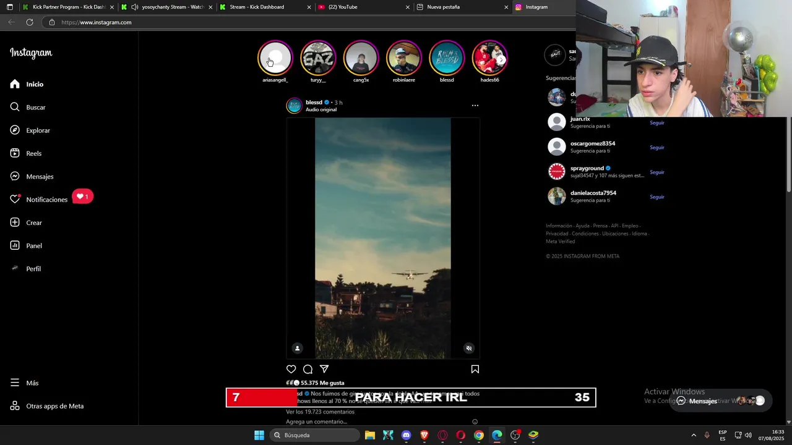Click Windows Start button
This screenshot has height=445, width=792.
(x=259, y=435)
